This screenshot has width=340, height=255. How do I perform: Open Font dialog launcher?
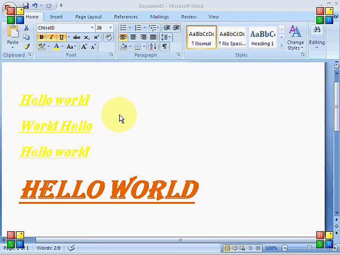pyautogui.click(x=111, y=55)
